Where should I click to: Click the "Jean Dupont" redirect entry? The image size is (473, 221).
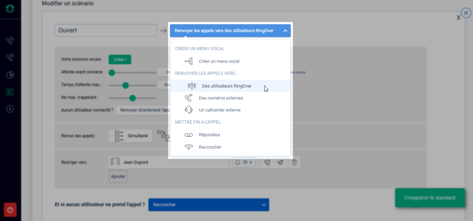coord(169,162)
